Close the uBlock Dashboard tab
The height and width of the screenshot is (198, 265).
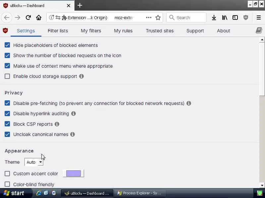(69, 6)
